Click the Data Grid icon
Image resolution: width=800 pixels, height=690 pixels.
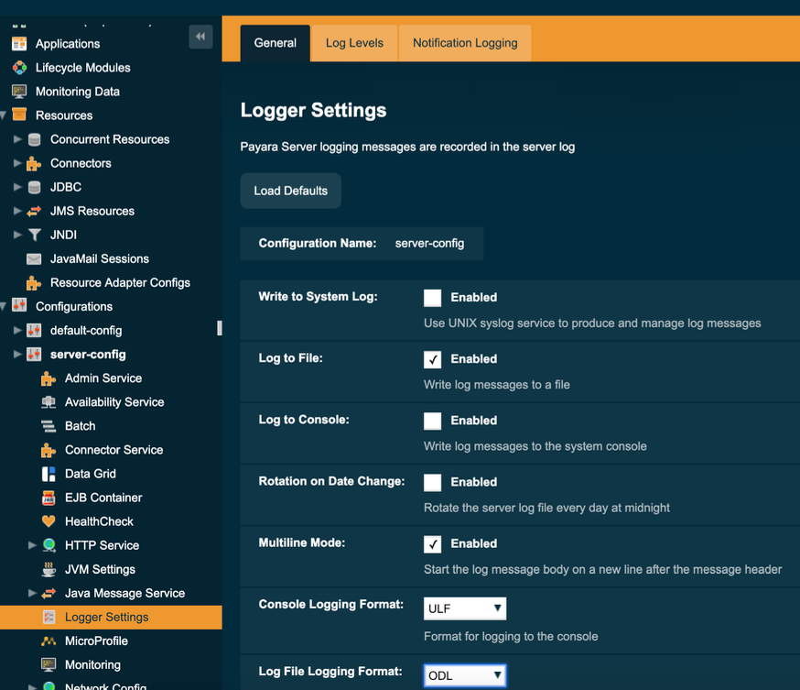[x=49, y=474]
